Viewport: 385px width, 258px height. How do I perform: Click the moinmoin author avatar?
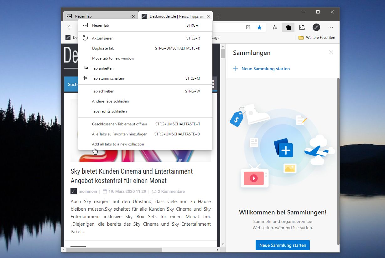(74, 191)
